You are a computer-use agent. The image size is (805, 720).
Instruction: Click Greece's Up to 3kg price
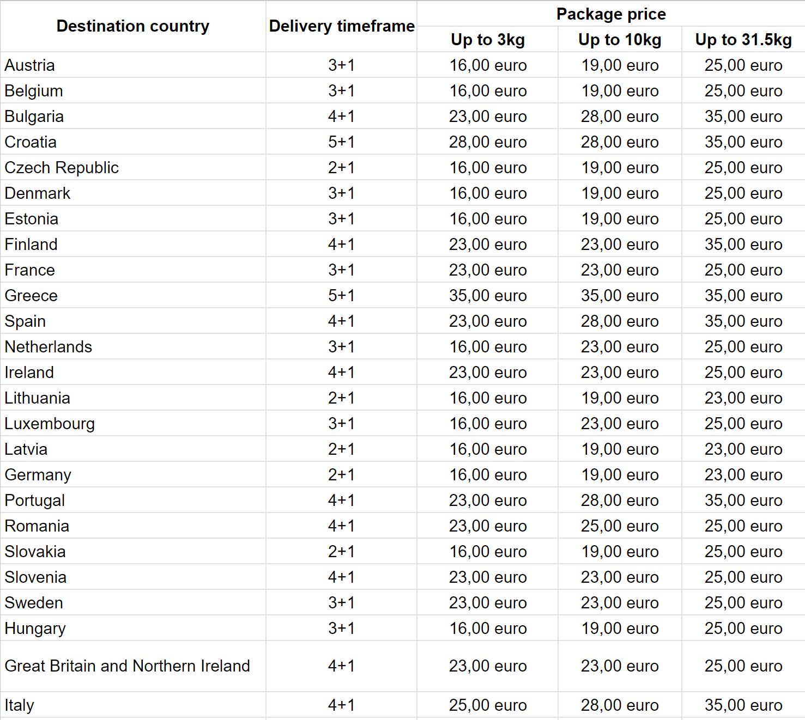pyautogui.click(x=488, y=296)
